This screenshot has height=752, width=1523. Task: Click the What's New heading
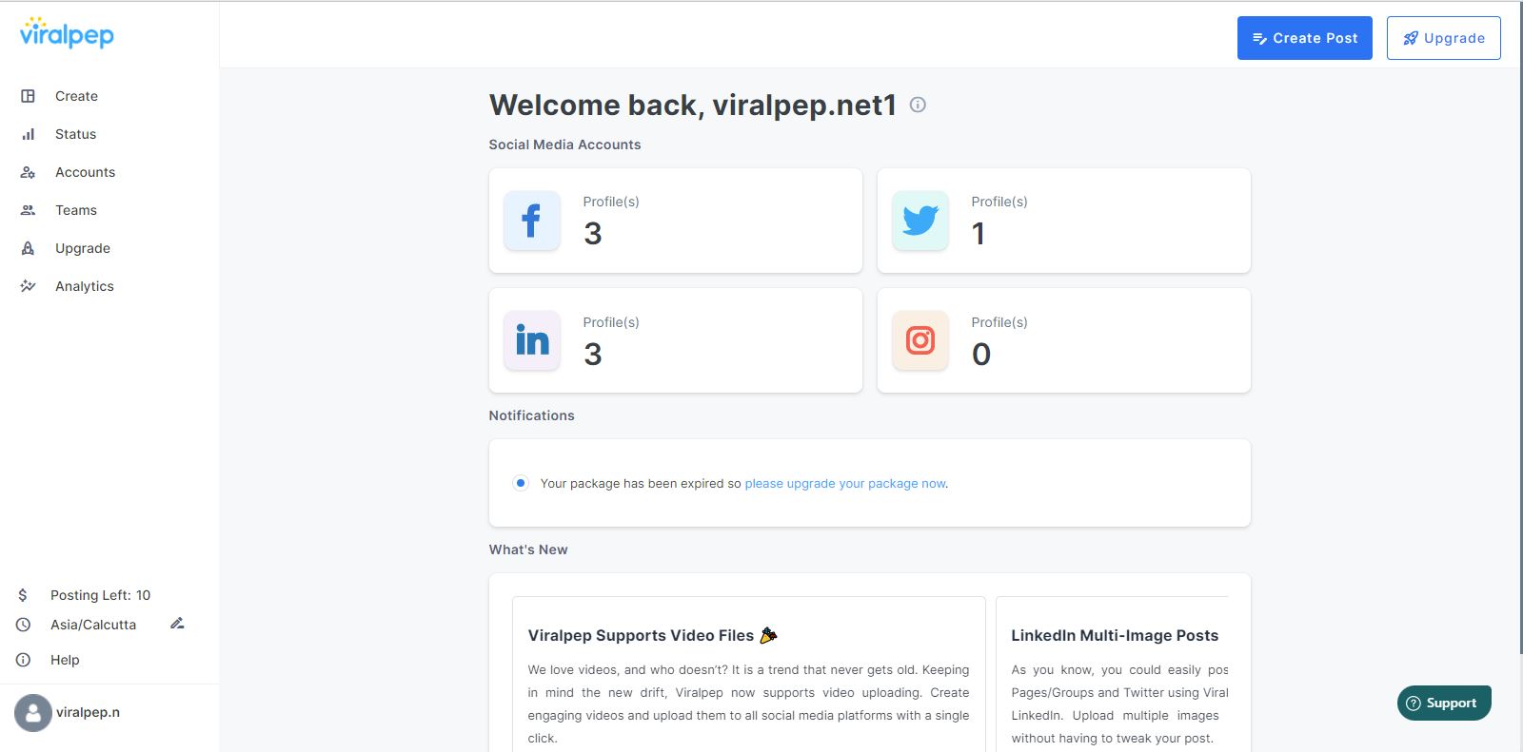528,550
